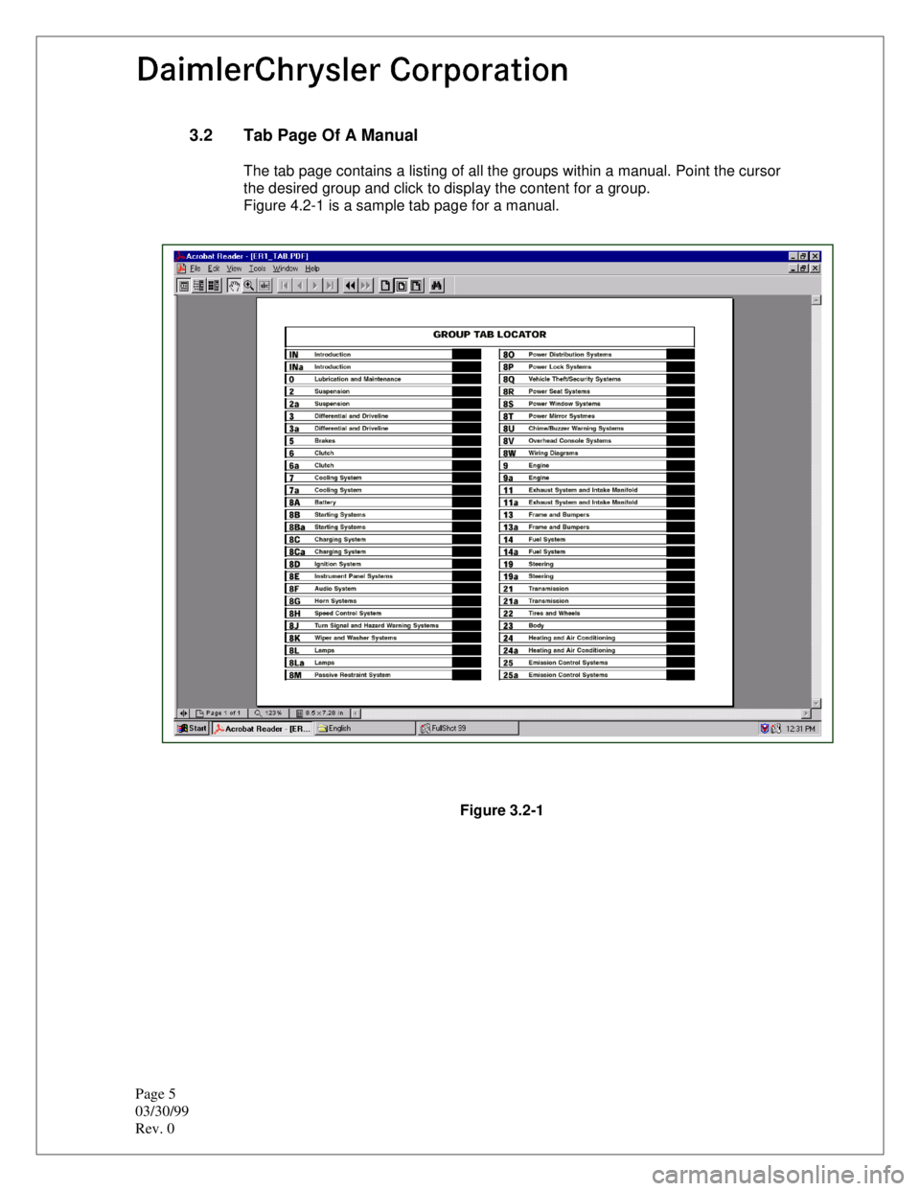Set Fit Width view icon
This screenshot has height=1191, width=920.
pos(417,286)
